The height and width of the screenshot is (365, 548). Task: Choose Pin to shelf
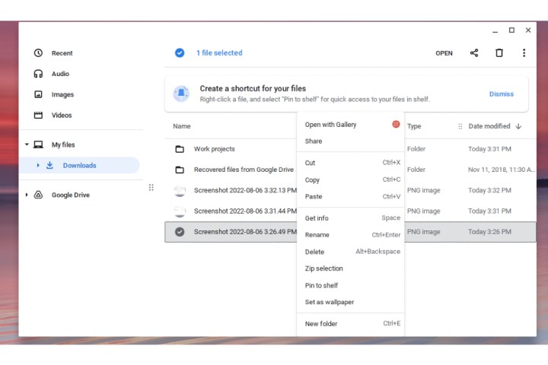[351, 285]
